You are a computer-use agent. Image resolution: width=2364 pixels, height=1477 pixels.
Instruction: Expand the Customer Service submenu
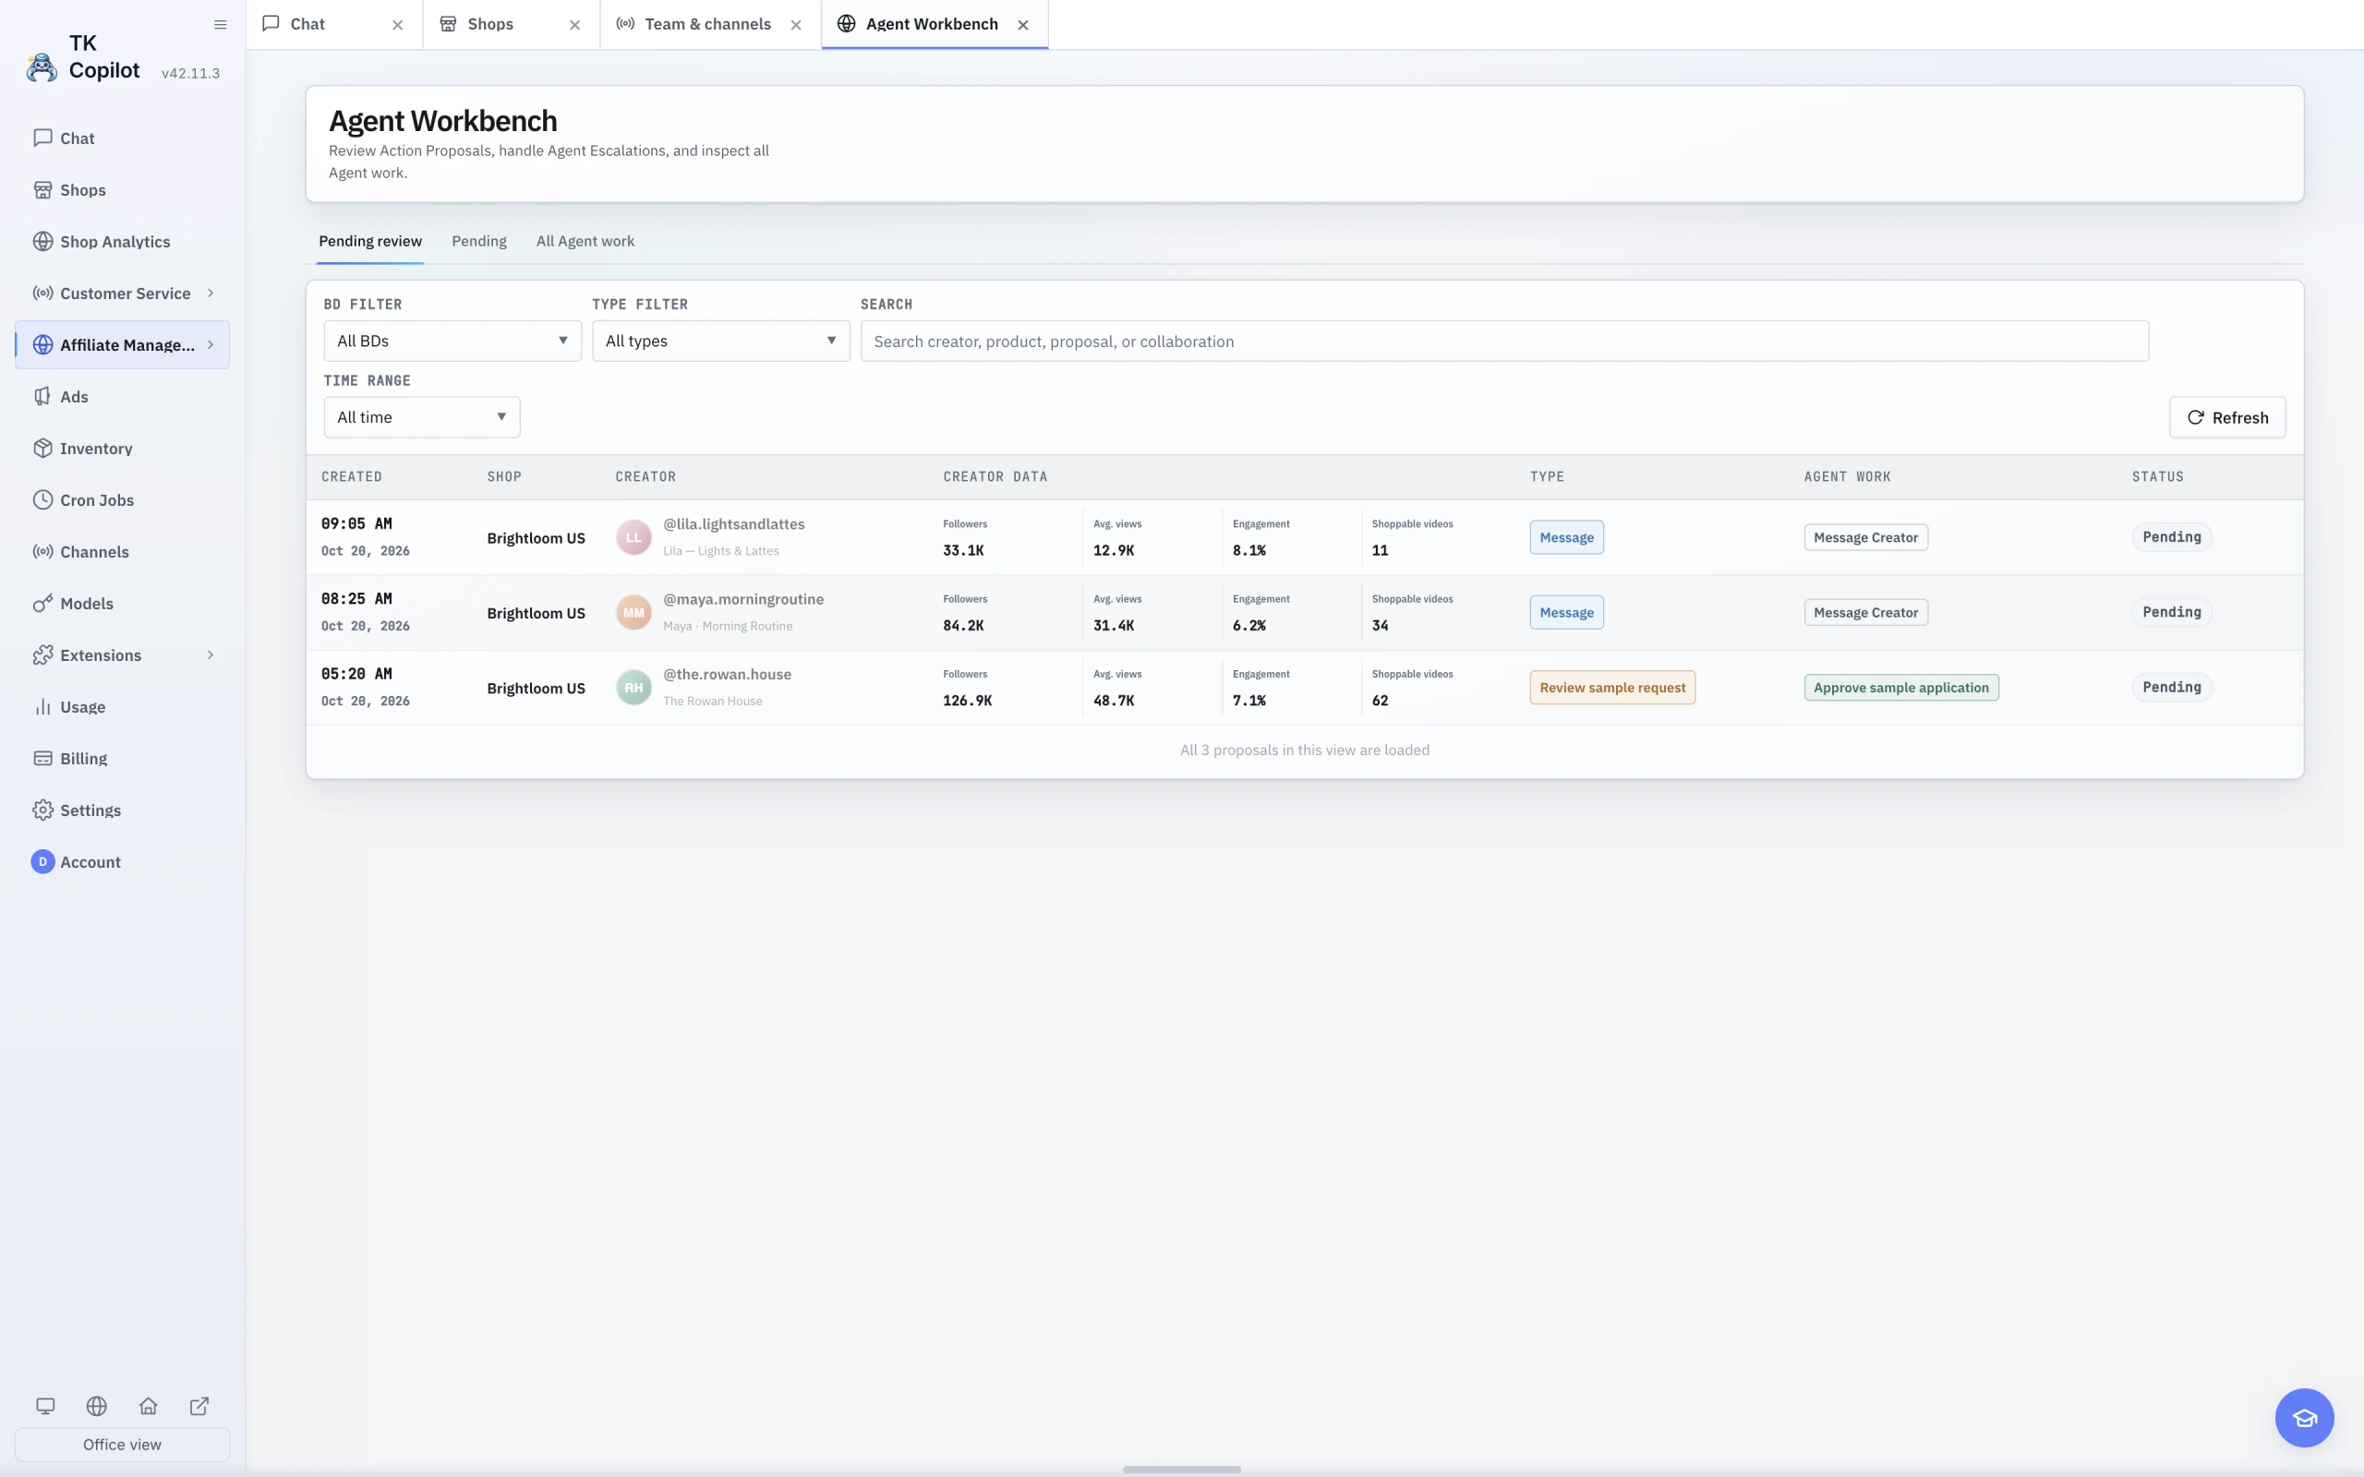(x=210, y=293)
